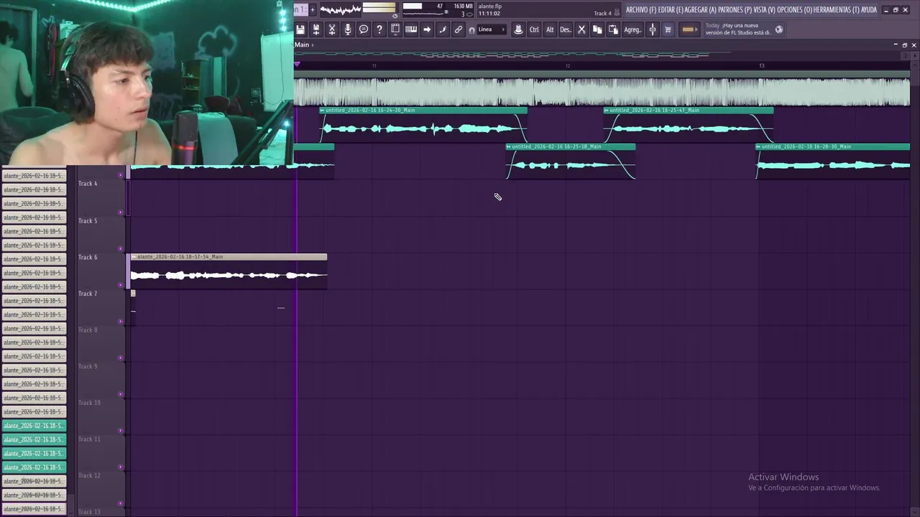Open clip menu of alante 18-57-54_Main
The width and height of the screenshot is (920, 517).
coord(134,256)
